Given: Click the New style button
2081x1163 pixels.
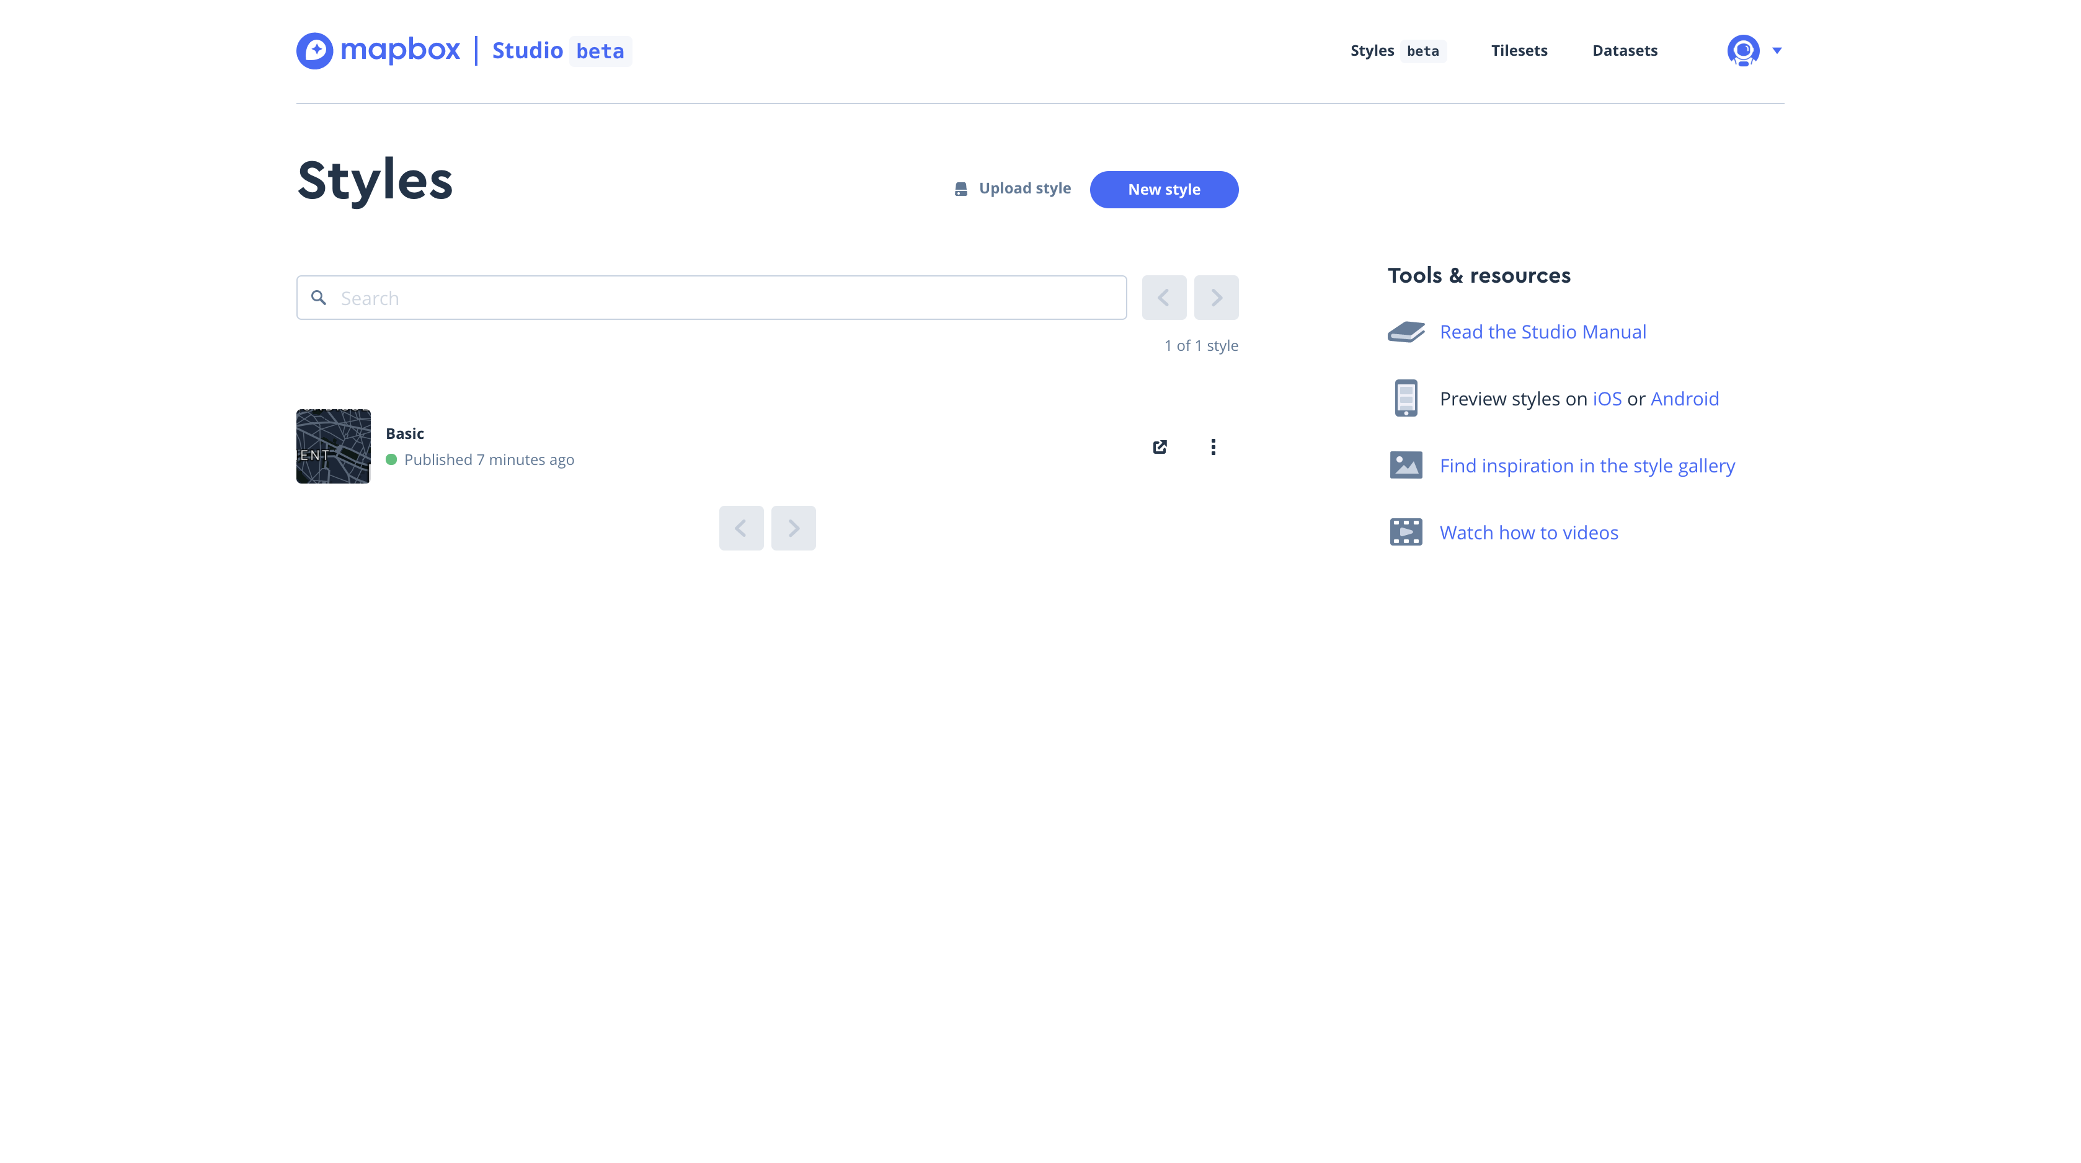Looking at the screenshot, I should pyautogui.click(x=1163, y=190).
